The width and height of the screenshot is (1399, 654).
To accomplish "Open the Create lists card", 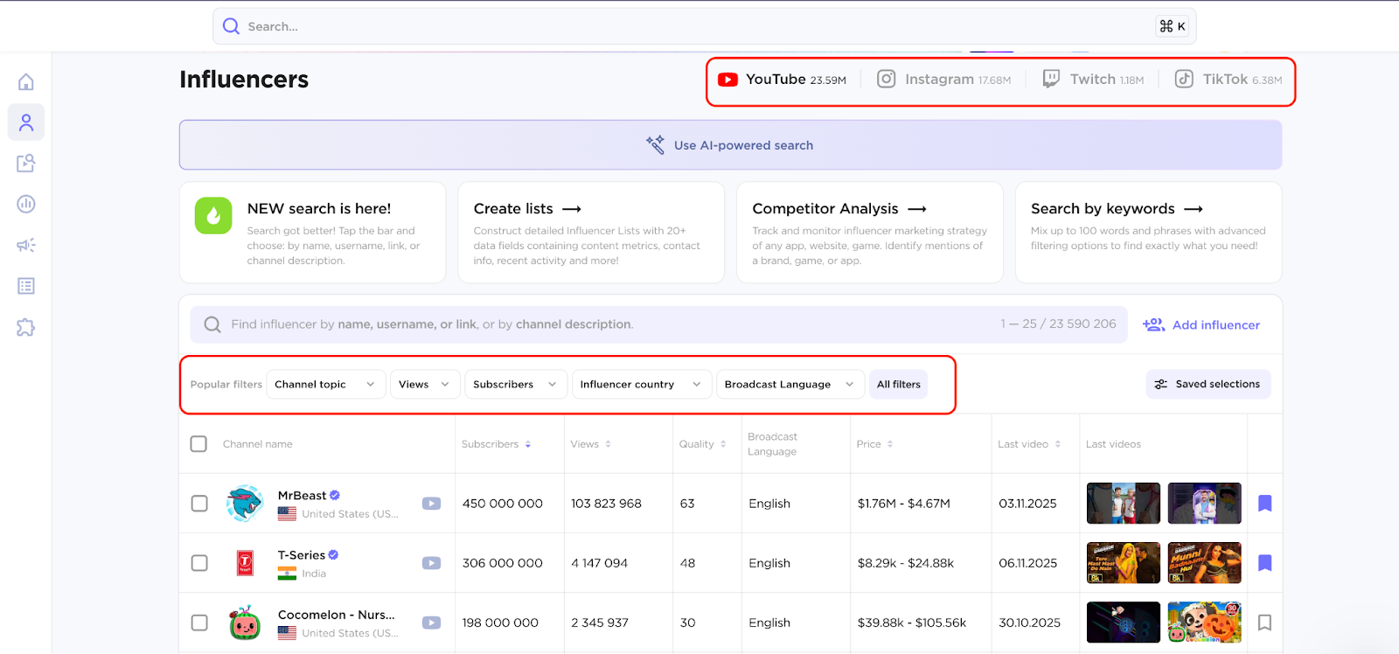I will tap(591, 233).
